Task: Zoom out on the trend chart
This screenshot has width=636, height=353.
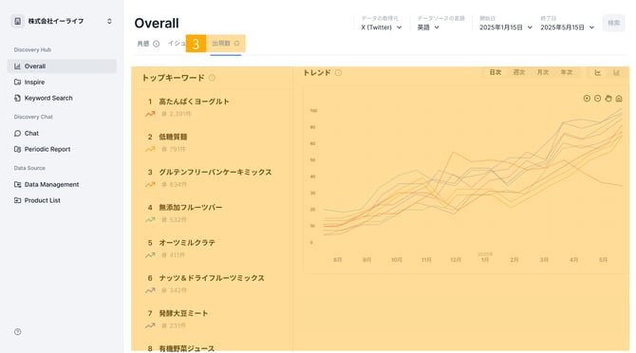Action: [597, 99]
